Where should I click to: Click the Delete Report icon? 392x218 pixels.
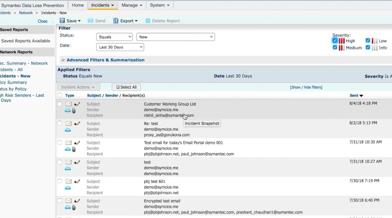[x=148, y=21]
